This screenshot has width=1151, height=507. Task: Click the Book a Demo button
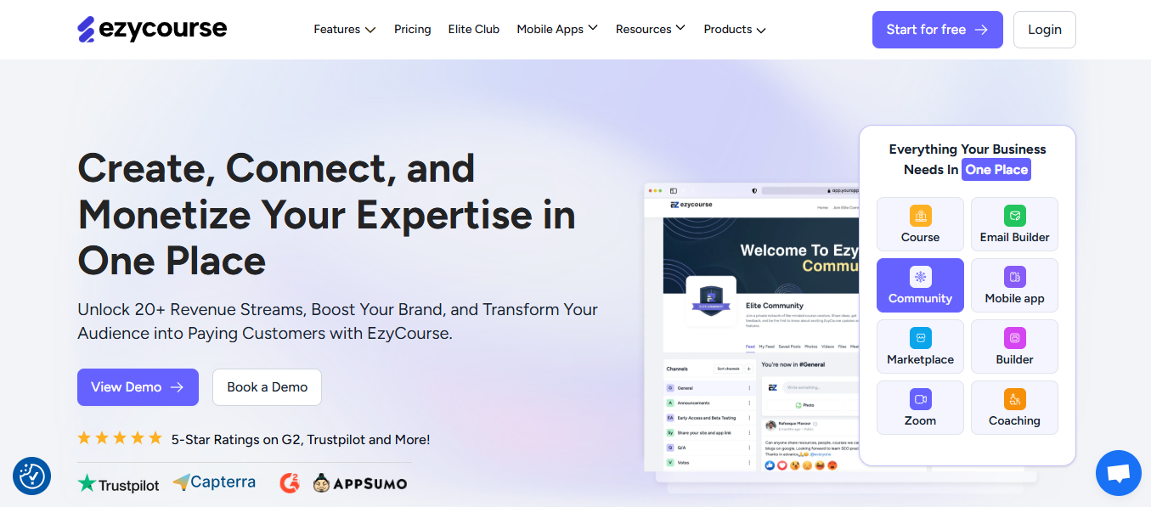point(267,387)
